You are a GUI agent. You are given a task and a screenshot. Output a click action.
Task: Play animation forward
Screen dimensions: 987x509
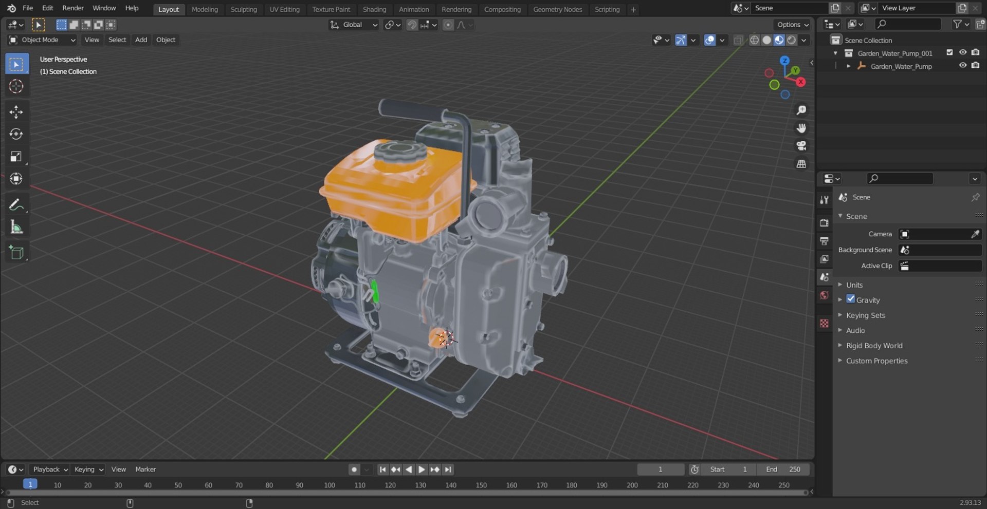tap(422, 469)
